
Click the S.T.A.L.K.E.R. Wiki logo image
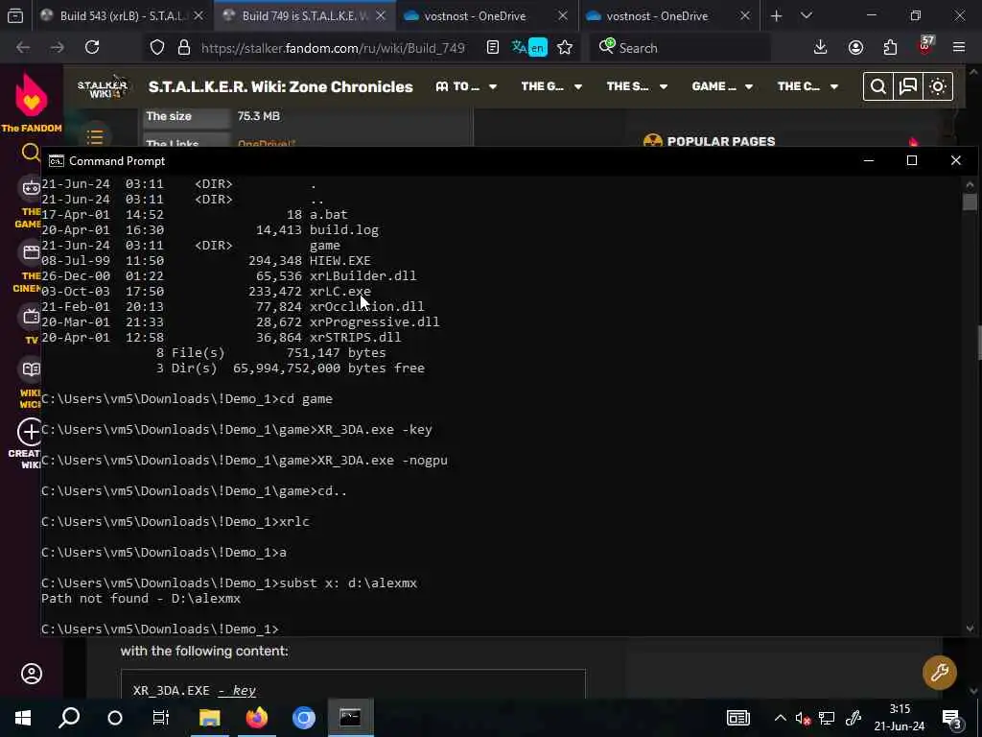tap(102, 86)
